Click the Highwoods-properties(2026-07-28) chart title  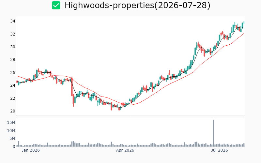point(137,5)
